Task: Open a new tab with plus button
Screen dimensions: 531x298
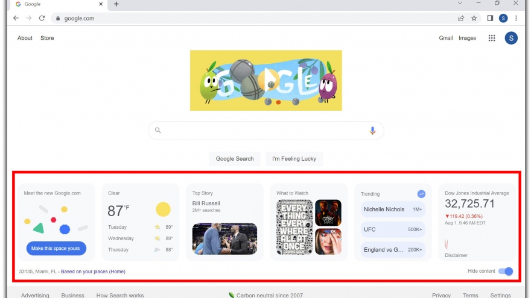Action: click(116, 4)
